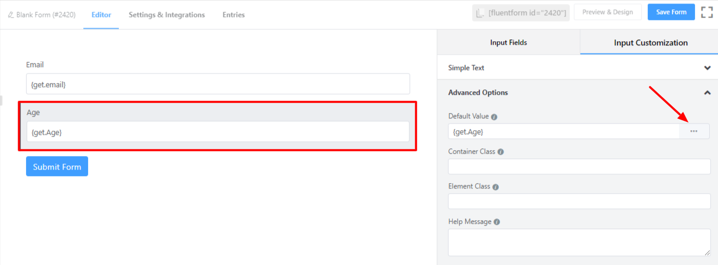This screenshot has width=718, height=265.
Task: Click the Element Class info icon
Action: coord(496,187)
